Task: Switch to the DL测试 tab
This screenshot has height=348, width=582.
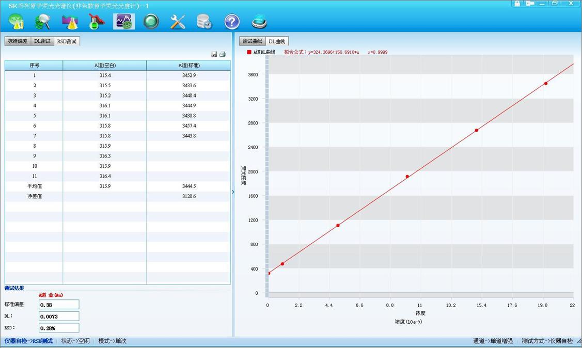Action: (42, 41)
